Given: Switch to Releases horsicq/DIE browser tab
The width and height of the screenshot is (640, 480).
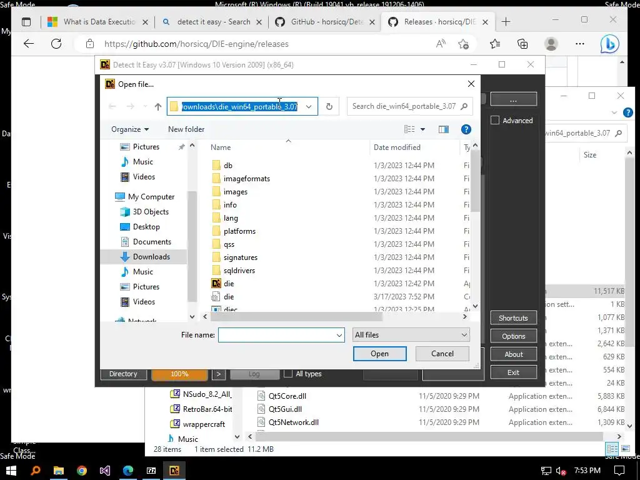Looking at the screenshot, I should 438,22.
